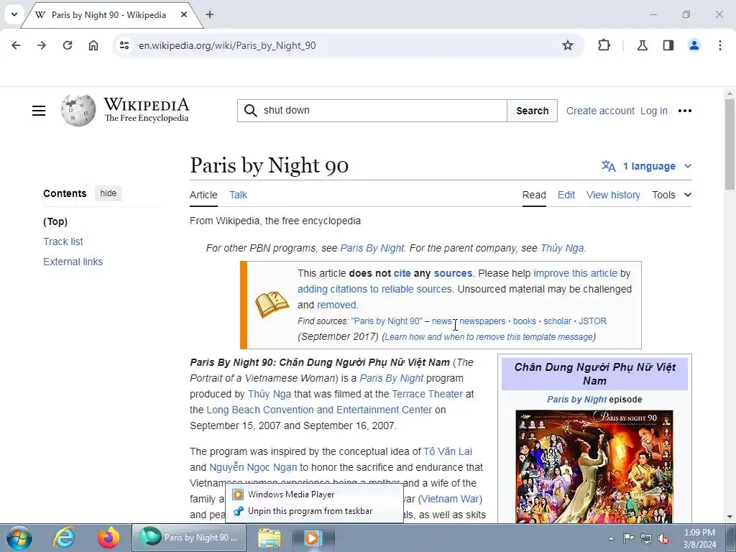The width and height of the screenshot is (736, 552).
Task: Open the Log in link
Action: click(654, 111)
